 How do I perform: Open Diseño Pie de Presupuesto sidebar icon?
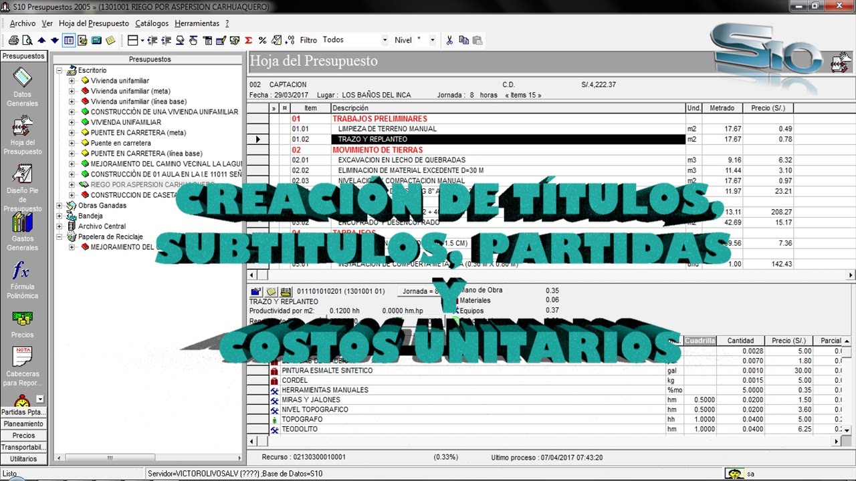(x=22, y=189)
